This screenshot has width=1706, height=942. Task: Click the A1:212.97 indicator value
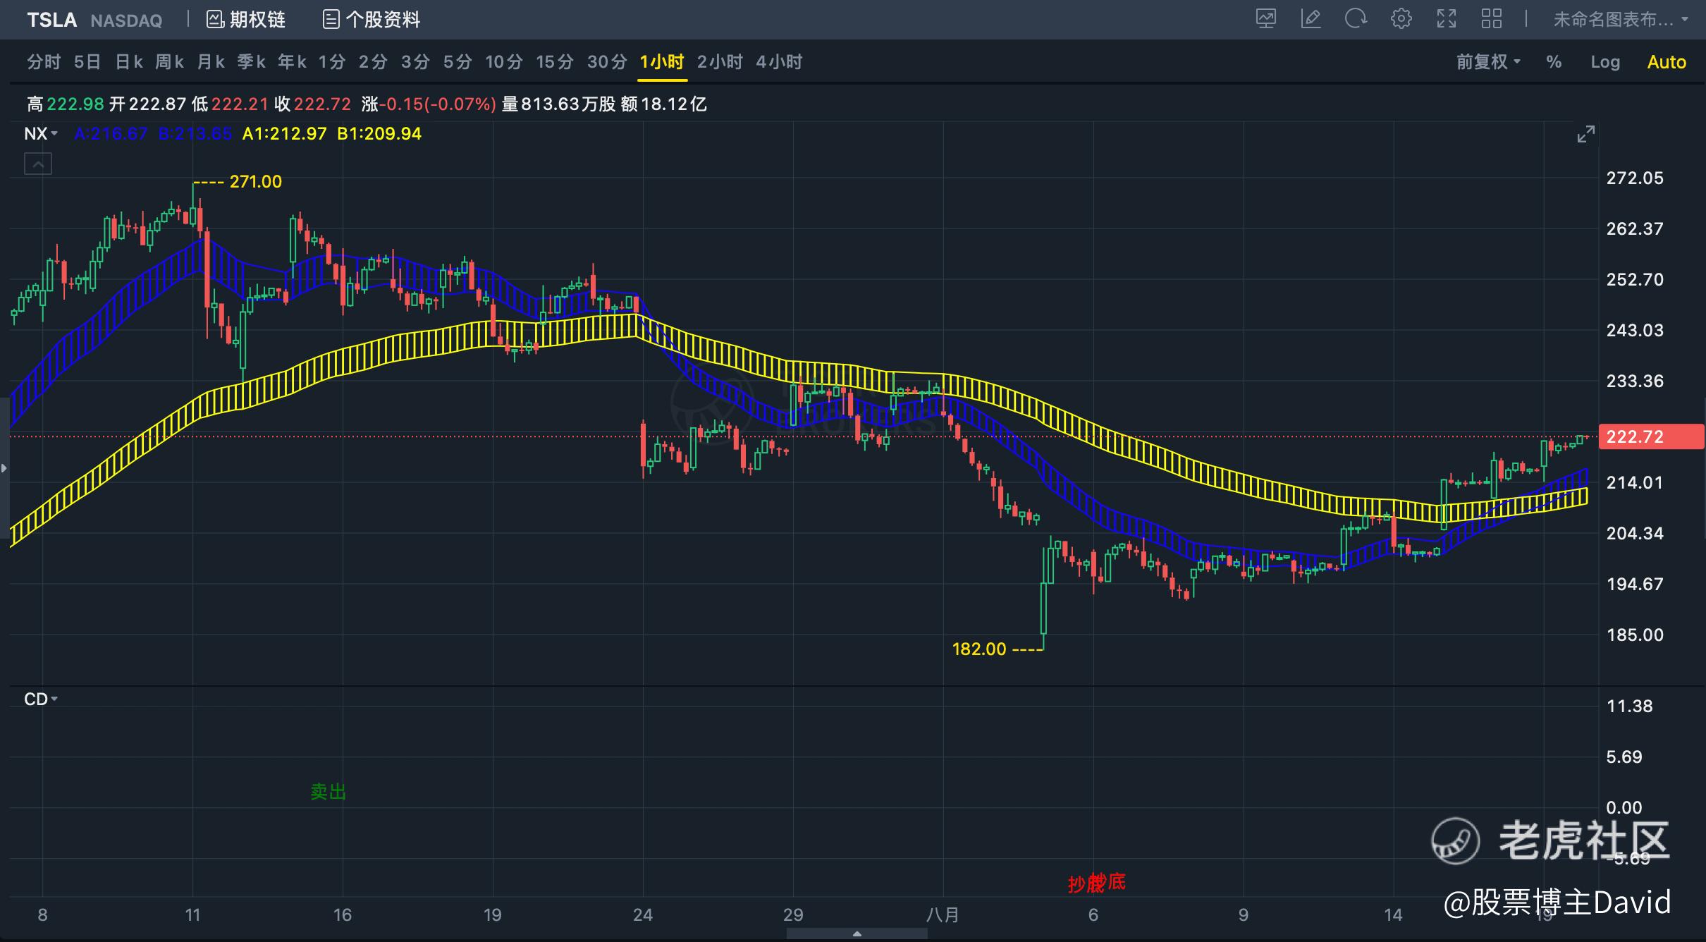(x=285, y=134)
